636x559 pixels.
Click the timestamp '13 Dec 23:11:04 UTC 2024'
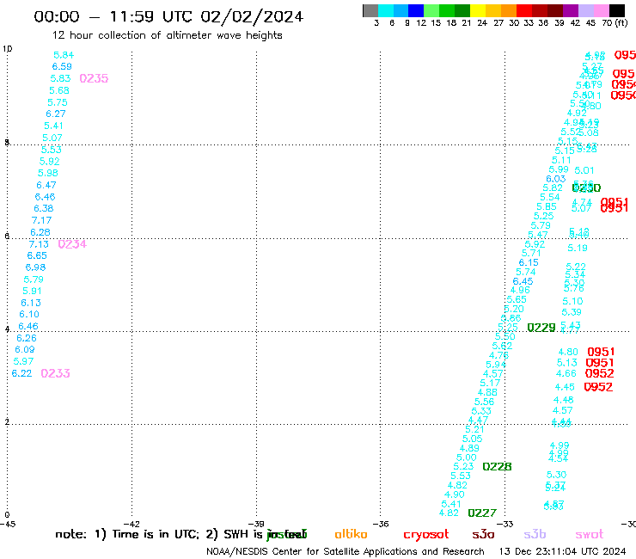pyautogui.click(x=562, y=551)
